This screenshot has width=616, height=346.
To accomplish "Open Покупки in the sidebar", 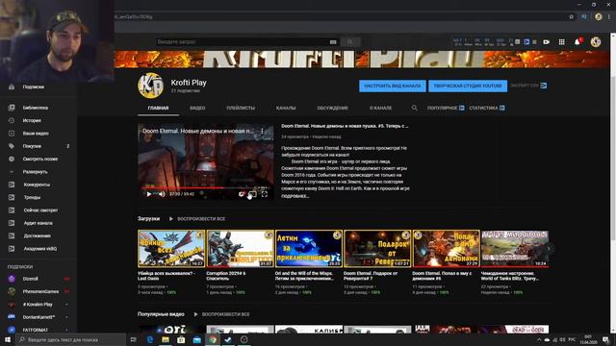I will pos(32,146).
